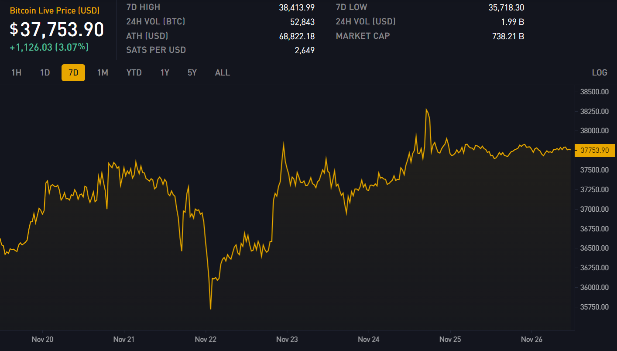
Task: Click the Bitcoin Live Price (USD) heading
Action: (55, 10)
